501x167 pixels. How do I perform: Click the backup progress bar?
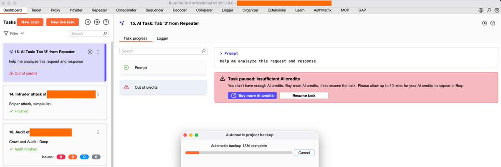[239, 153]
